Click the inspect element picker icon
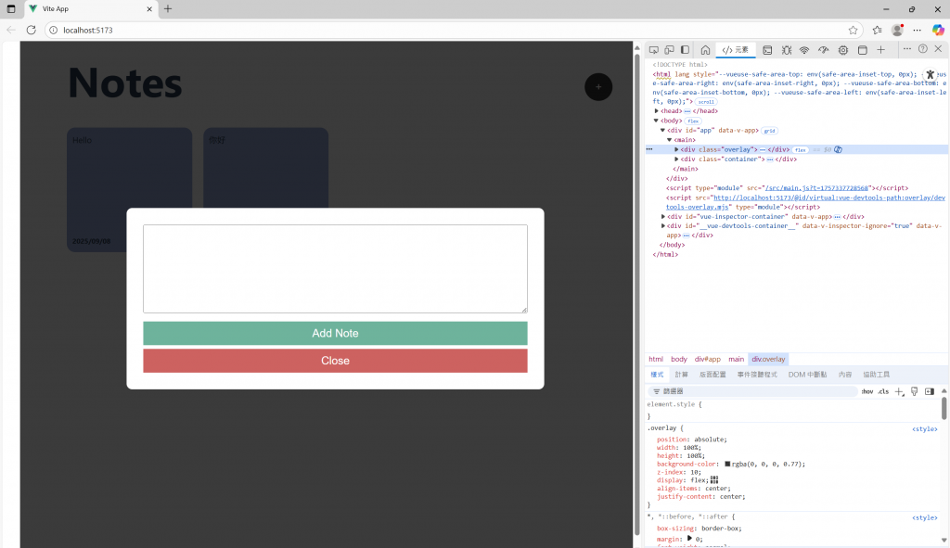The image size is (950, 548). tap(653, 50)
